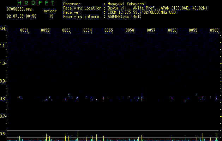Click the meteor label
Viewport: 222px width, 141px height.
point(50,11)
